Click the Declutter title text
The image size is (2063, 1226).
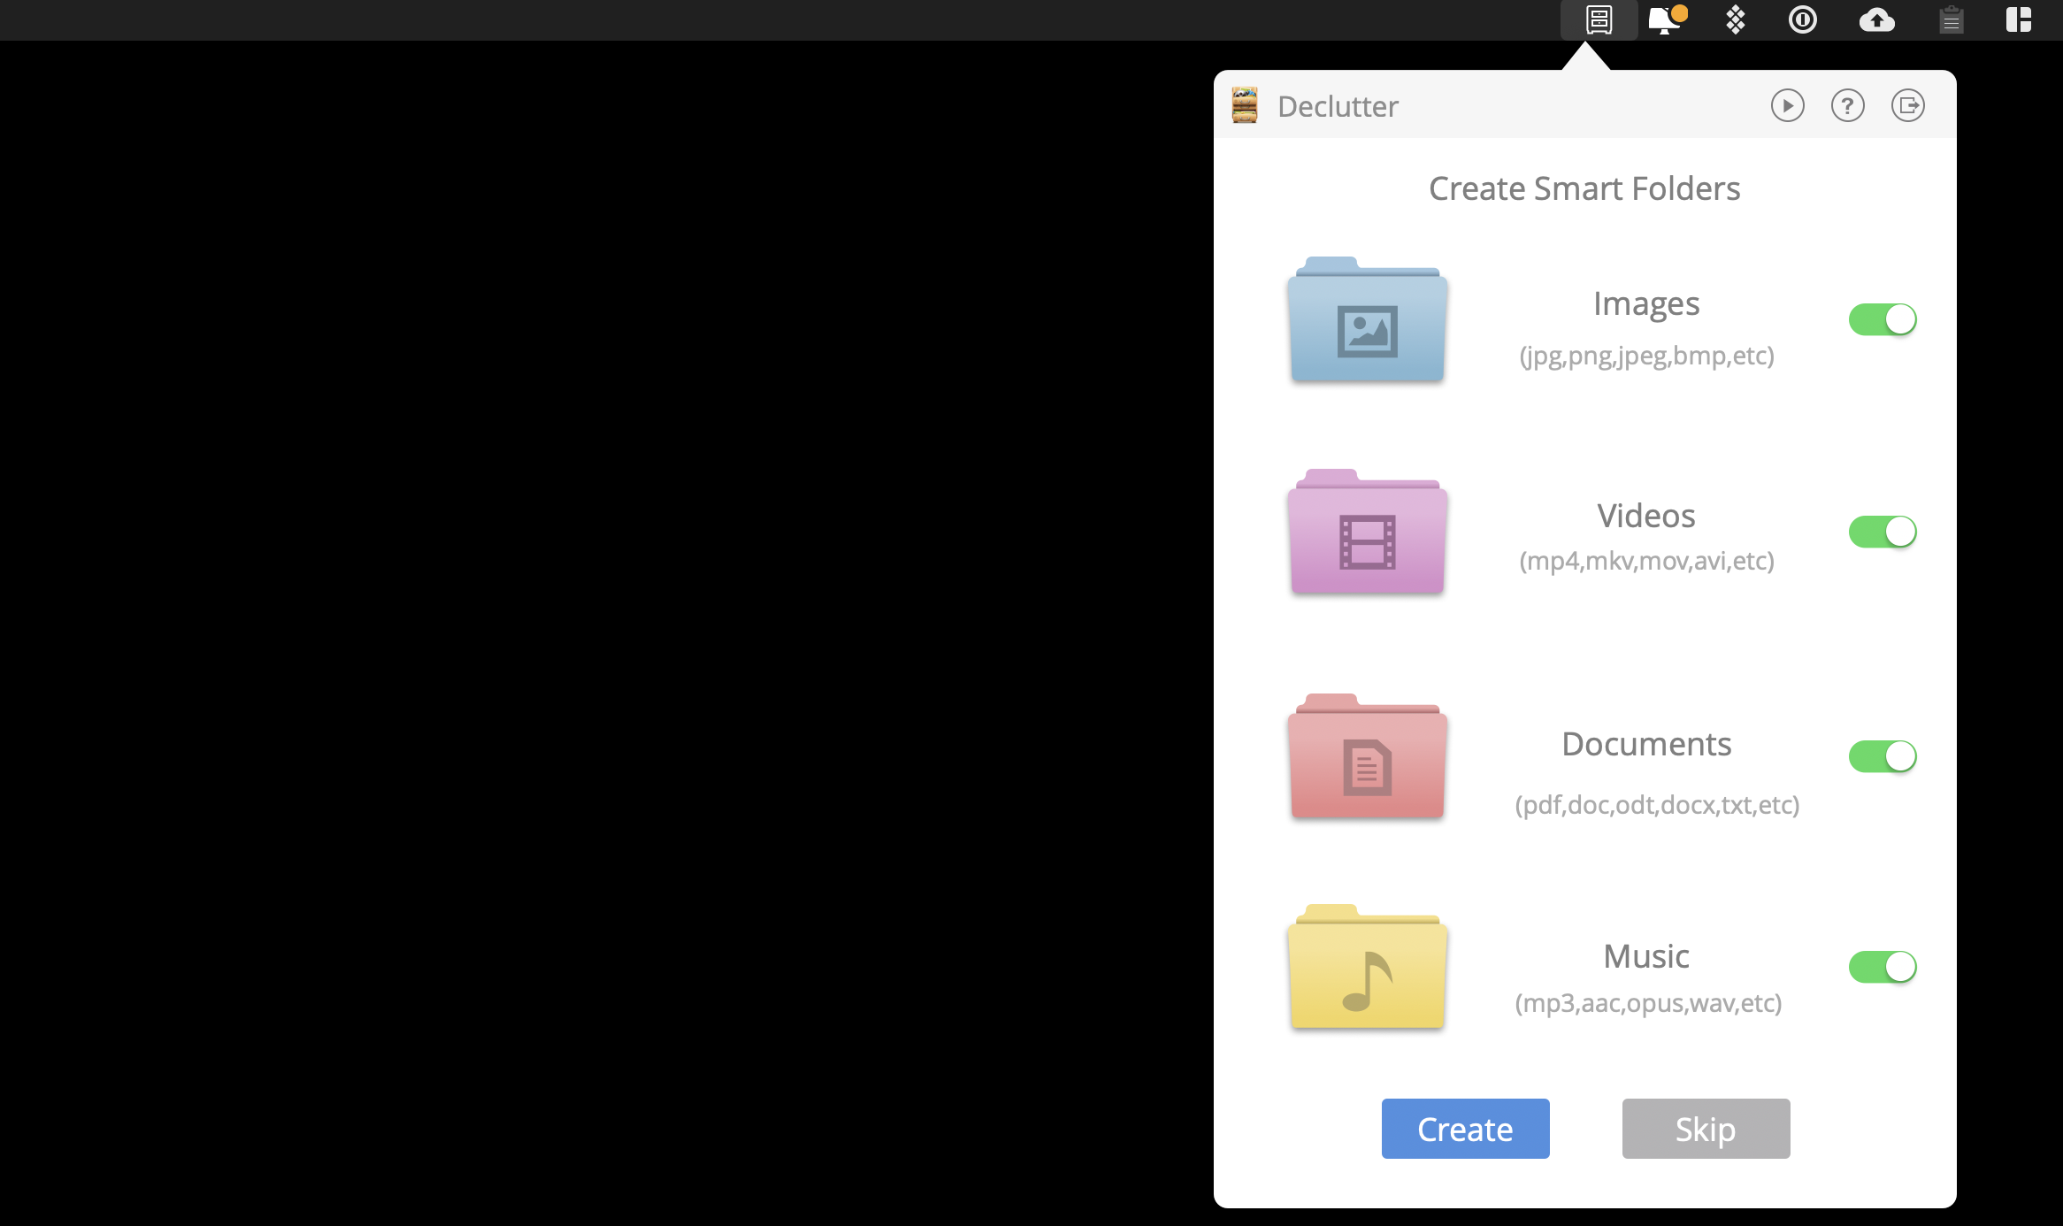tap(1338, 106)
